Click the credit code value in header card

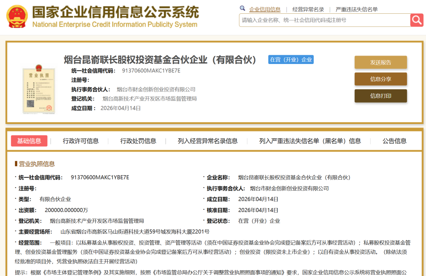[x=151, y=71]
